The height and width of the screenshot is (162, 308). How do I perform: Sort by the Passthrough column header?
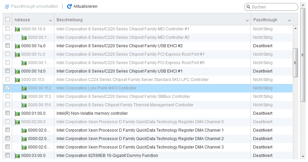click(x=265, y=20)
